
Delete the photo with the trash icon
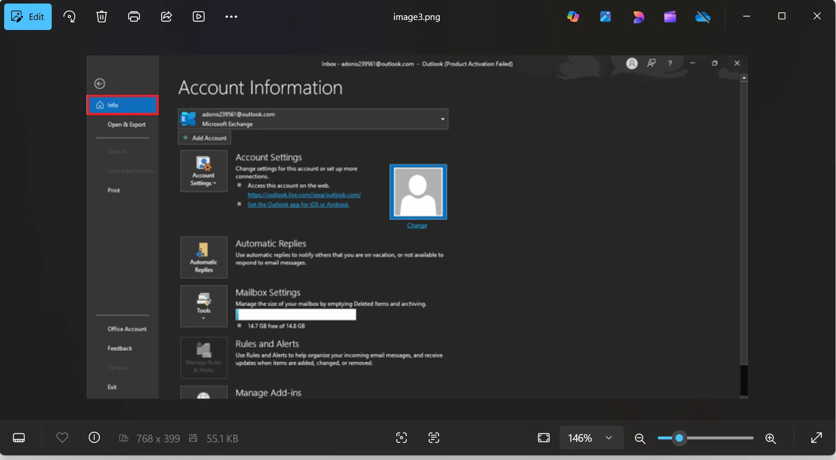coord(102,16)
